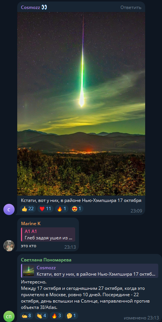Open the purple C avatar of Cosmozz
Screen dimensions: 162x322
tap(9, 209)
